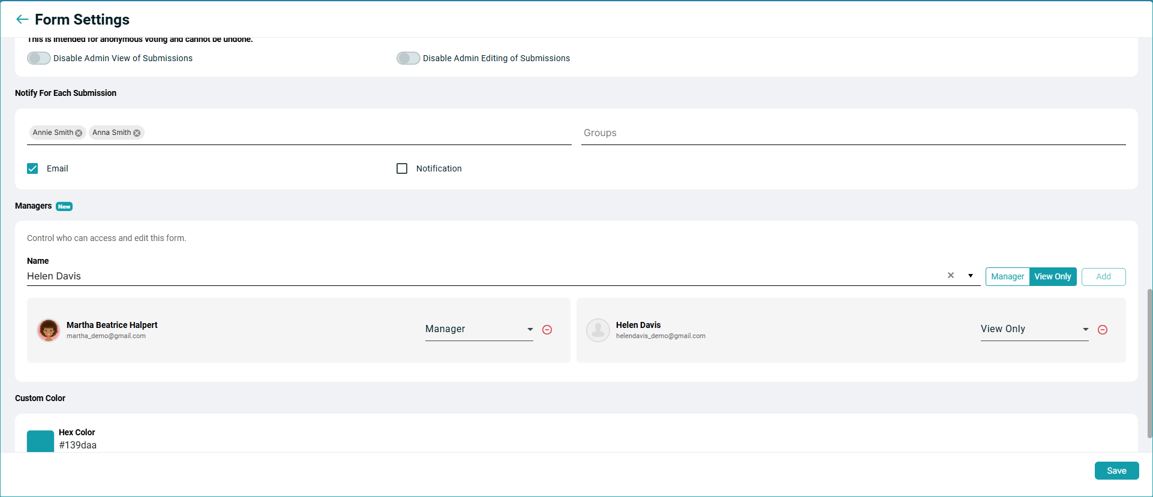1153x497 pixels.
Task: Click the #139daa hex color value
Action: [x=78, y=445]
